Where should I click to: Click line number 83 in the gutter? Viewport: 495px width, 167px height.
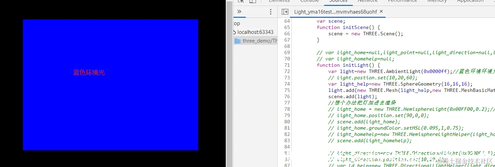tap(287, 140)
